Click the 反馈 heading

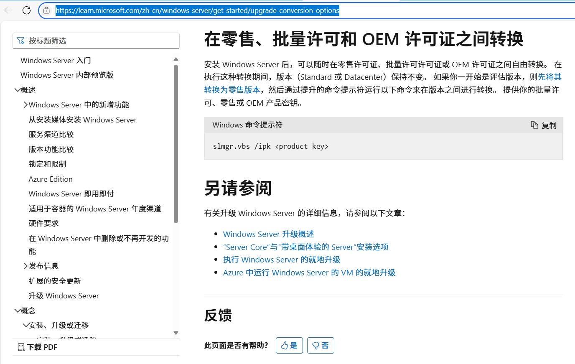point(218,315)
